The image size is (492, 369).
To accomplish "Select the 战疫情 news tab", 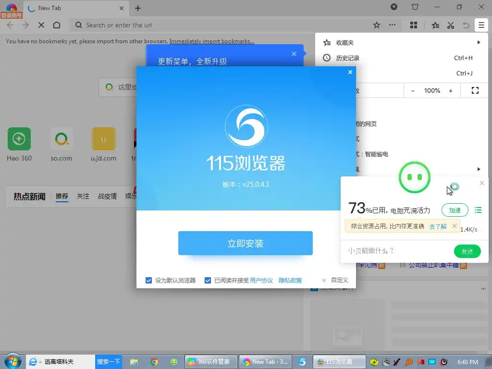I will [107, 196].
